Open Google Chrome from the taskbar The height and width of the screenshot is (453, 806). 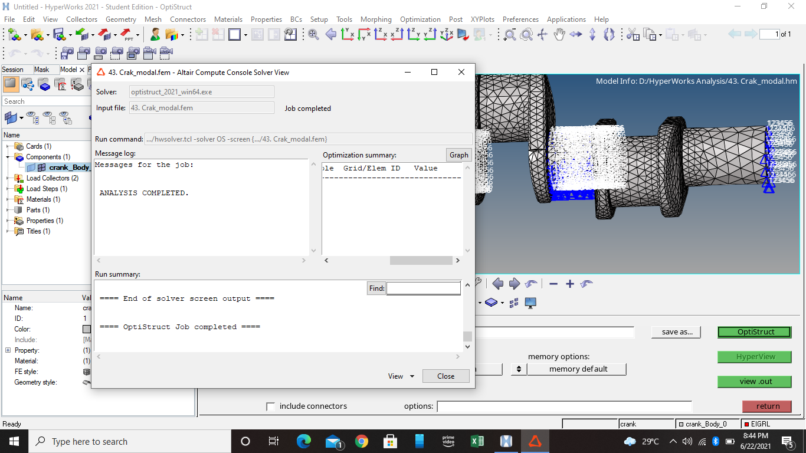pyautogui.click(x=361, y=441)
